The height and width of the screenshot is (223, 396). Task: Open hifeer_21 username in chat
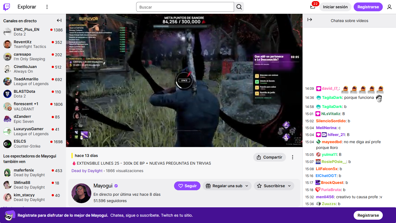point(336,135)
